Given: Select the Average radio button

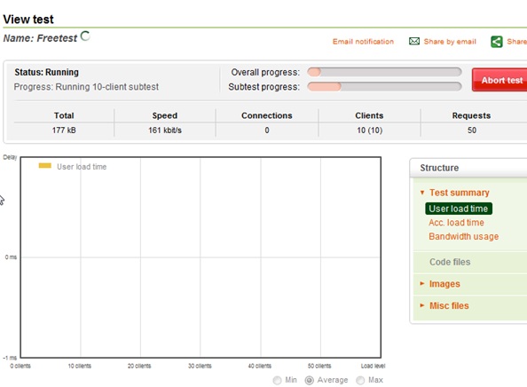Looking at the screenshot, I should [x=310, y=380].
